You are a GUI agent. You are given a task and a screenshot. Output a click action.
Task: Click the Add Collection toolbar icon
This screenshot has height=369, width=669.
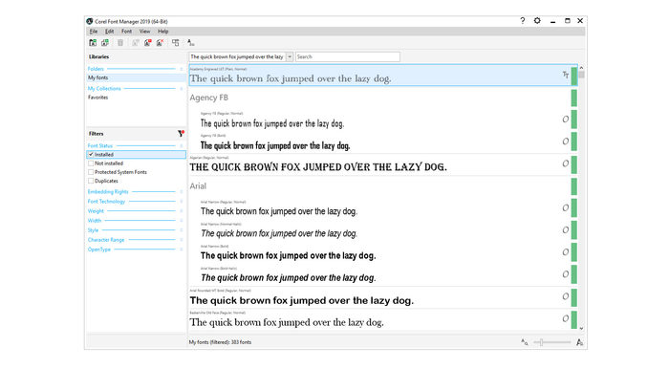click(x=105, y=43)
